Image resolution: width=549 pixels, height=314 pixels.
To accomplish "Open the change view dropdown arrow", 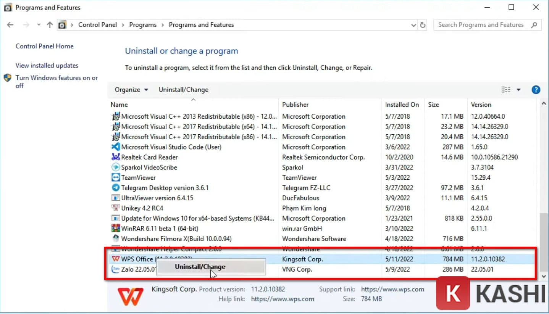I will tap(518, 90).
